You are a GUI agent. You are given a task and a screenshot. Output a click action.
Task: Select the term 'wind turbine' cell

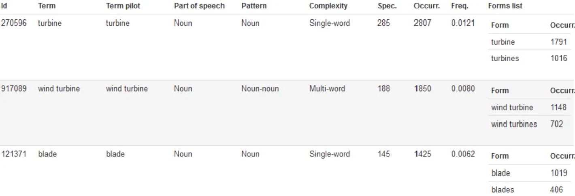[59, 89]
